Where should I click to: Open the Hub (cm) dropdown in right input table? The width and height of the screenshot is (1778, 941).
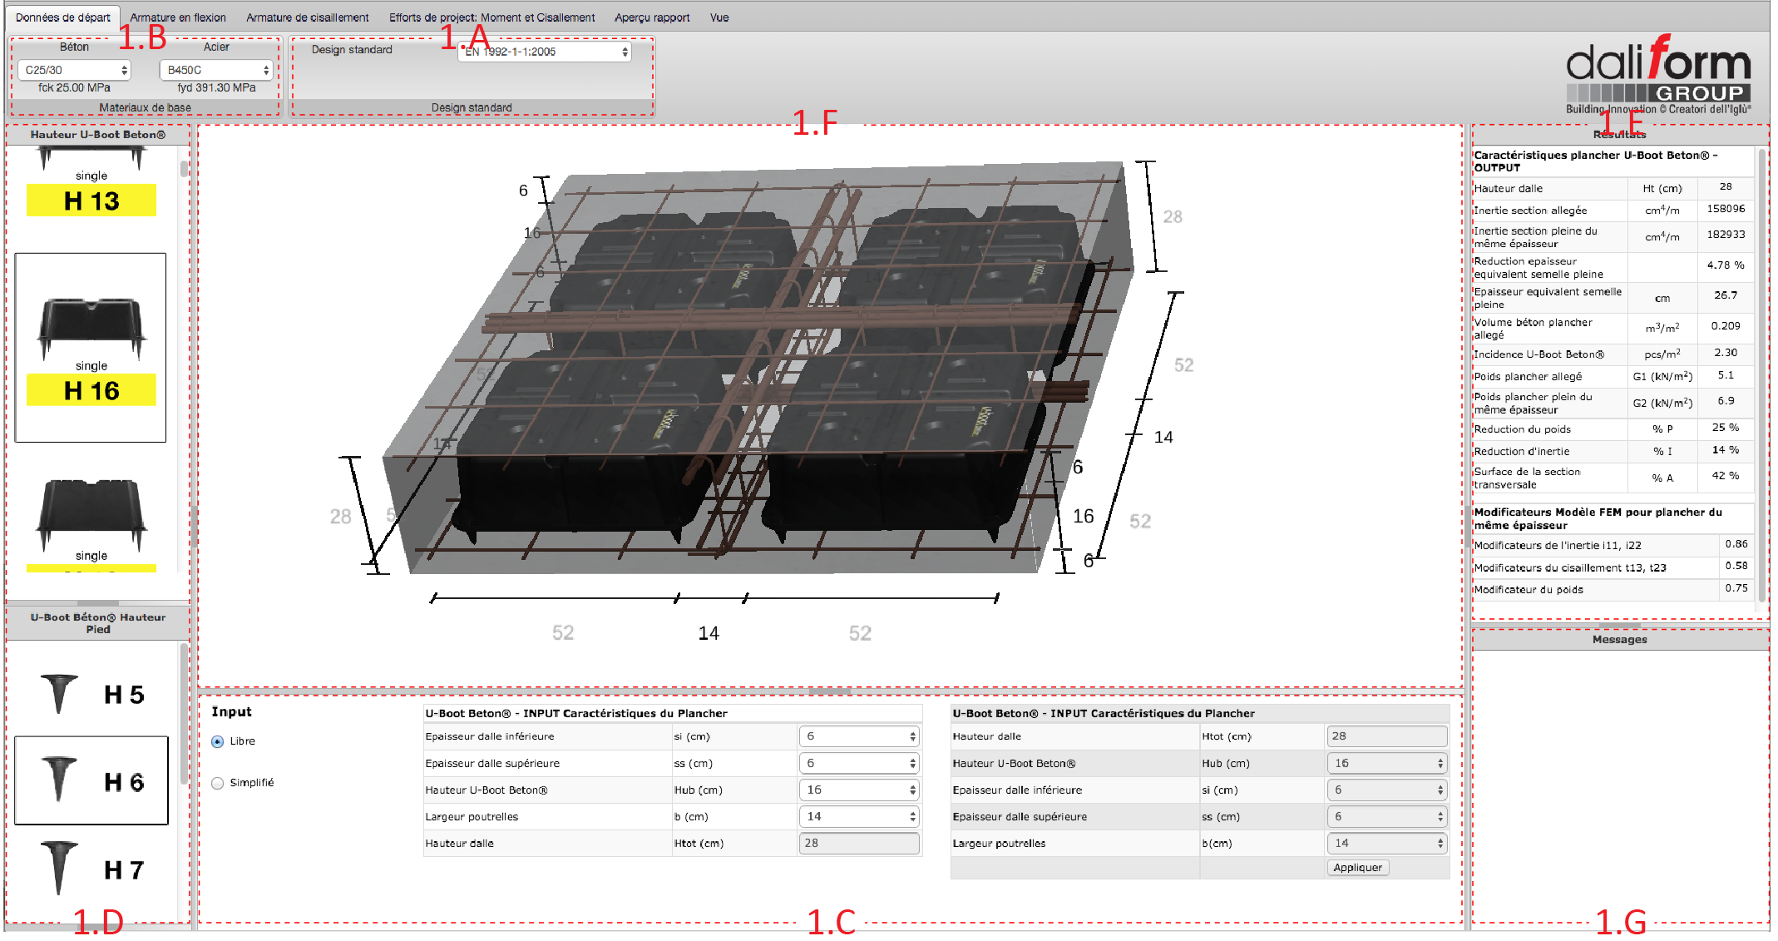pos(1386,763)
